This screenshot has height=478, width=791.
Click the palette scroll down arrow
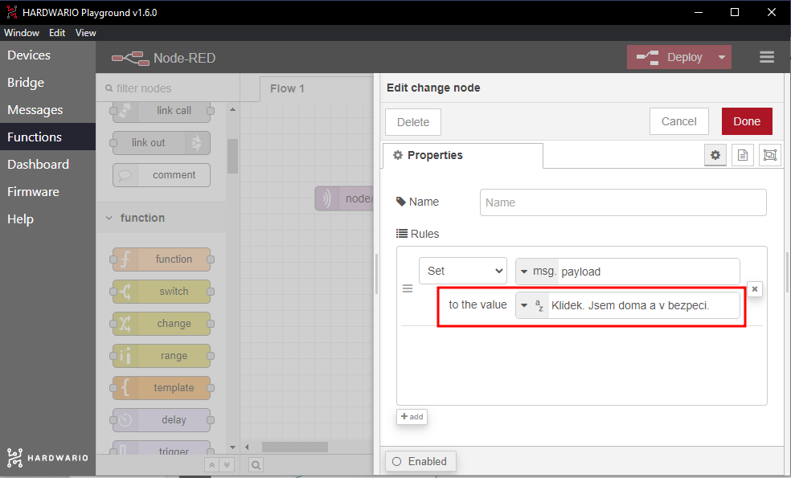click(232, 447)
